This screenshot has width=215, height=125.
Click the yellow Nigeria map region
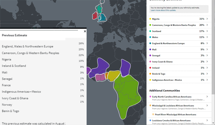[113, 76]
